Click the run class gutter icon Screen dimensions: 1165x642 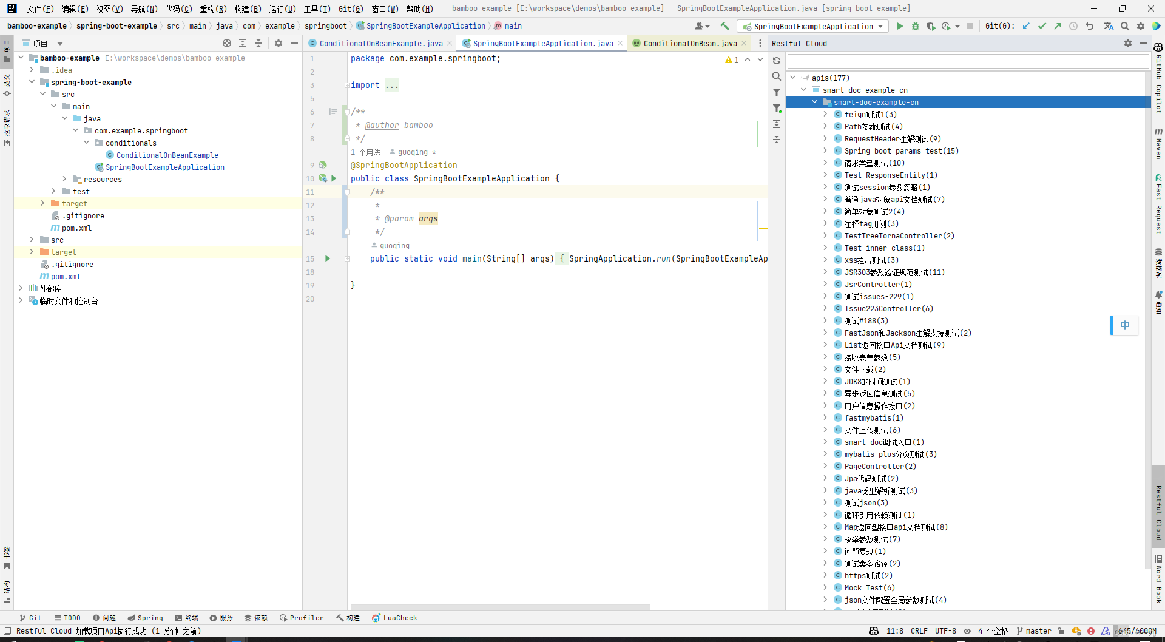(333, 178)
